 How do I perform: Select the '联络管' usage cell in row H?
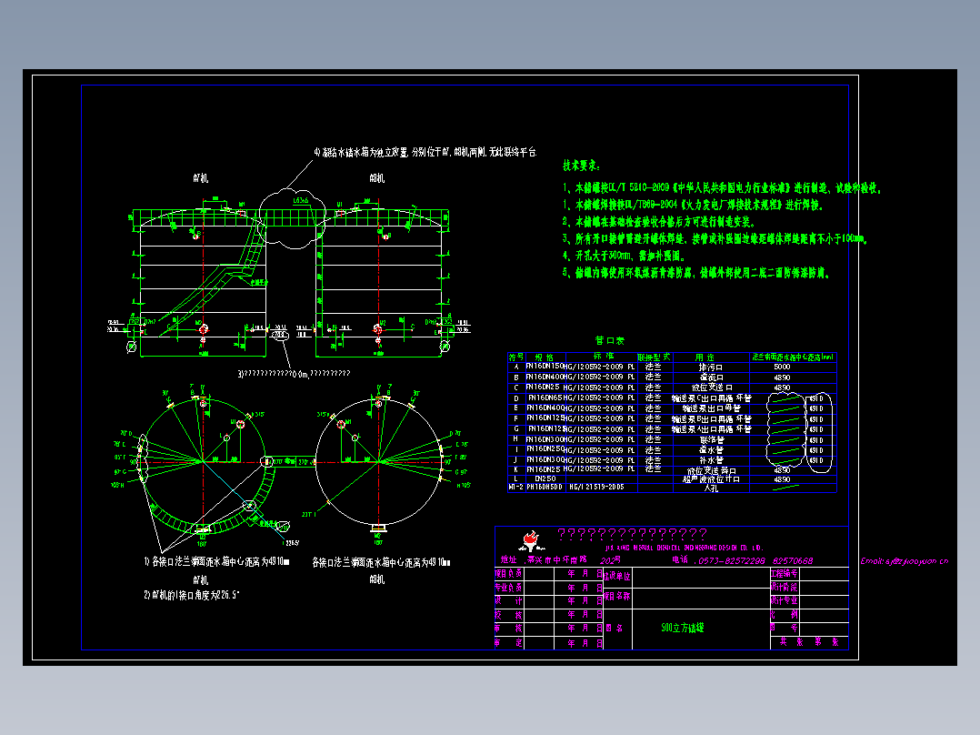pyautogui.click(x=711, y=439)
